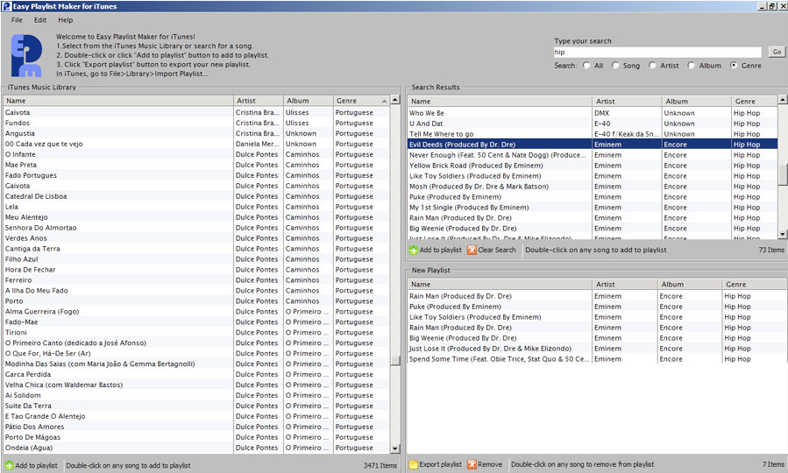Click the music library scroll up arrow
The height and width of the screenshot is (473, 788).
pyautogui.click(x=395, y=100)
